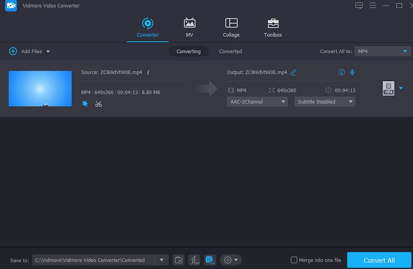This screenshot has width=413, height=269.
Task: Open the Collage tab
Action: tap(231, 27)
